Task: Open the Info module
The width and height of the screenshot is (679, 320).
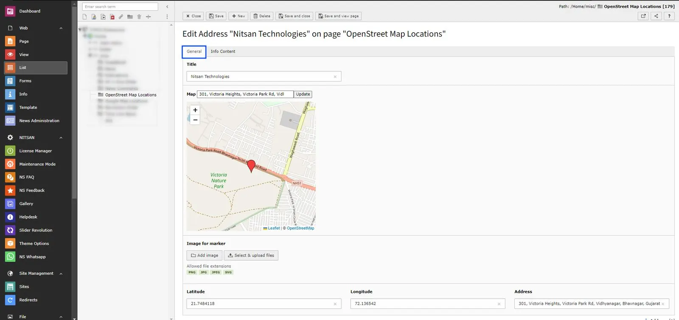Action: tap(36, 94)
